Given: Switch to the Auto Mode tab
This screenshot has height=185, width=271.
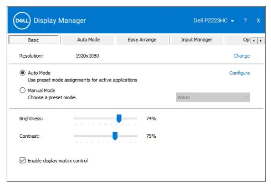Looking at the screenshot, I should (88, 40).
